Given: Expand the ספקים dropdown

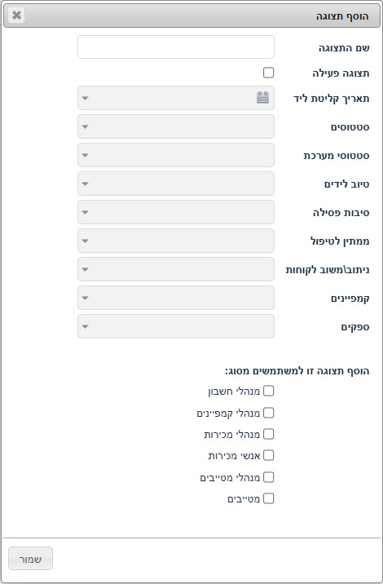Looking at the screenshot, I should click(176, 326).
